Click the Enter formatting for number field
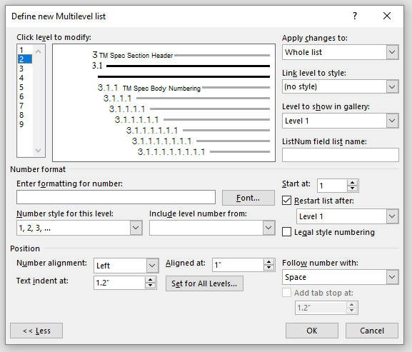 [116, 197]
